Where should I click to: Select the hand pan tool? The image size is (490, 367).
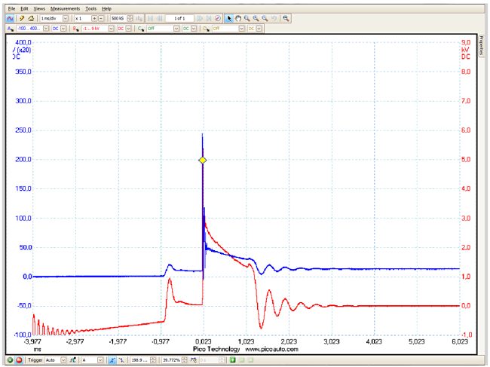tap(238, 17)
